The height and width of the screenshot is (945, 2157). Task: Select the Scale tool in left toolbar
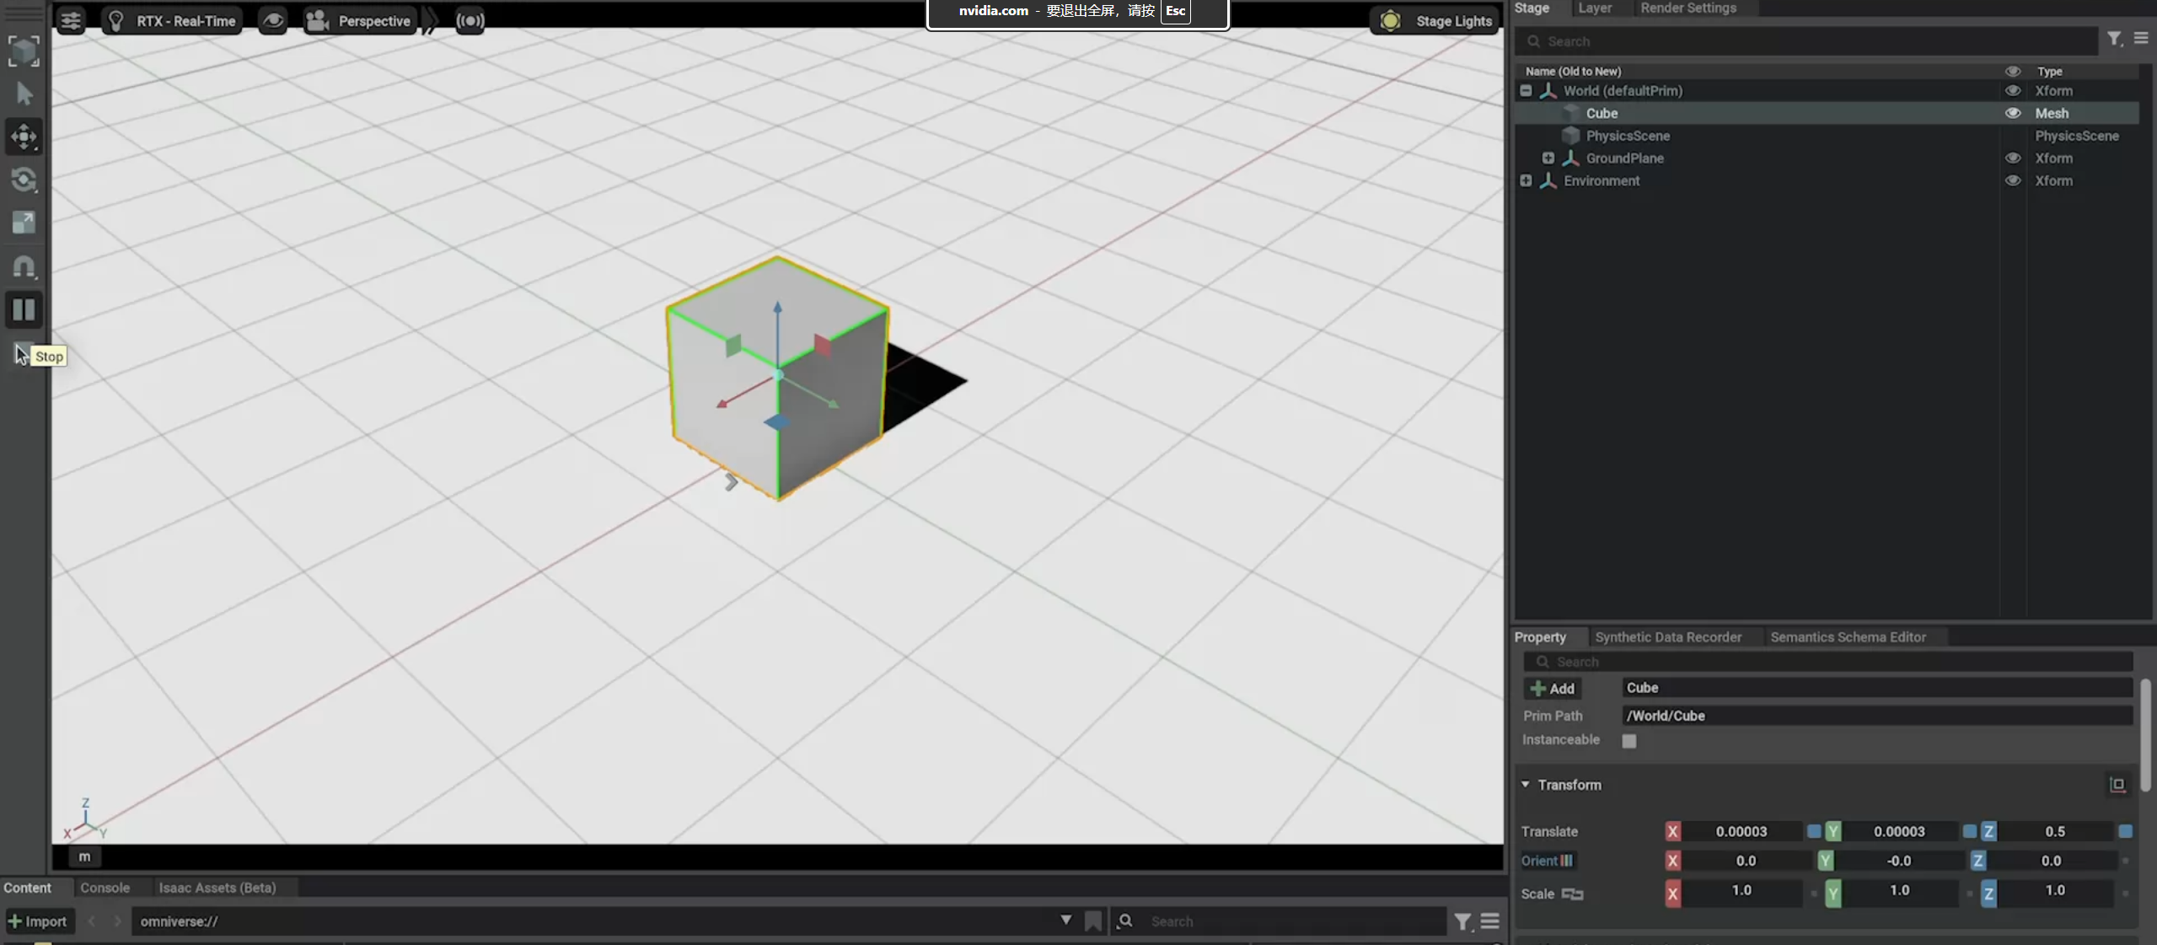pyautogui.click(x=24, y=223)
